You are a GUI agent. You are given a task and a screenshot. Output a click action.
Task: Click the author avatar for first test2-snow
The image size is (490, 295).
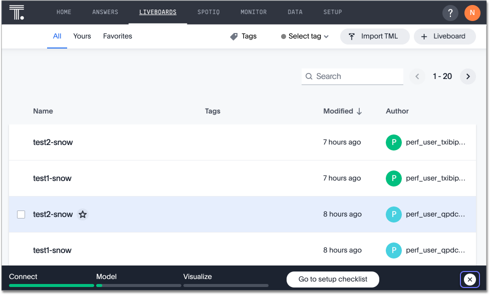click(393, 142)
